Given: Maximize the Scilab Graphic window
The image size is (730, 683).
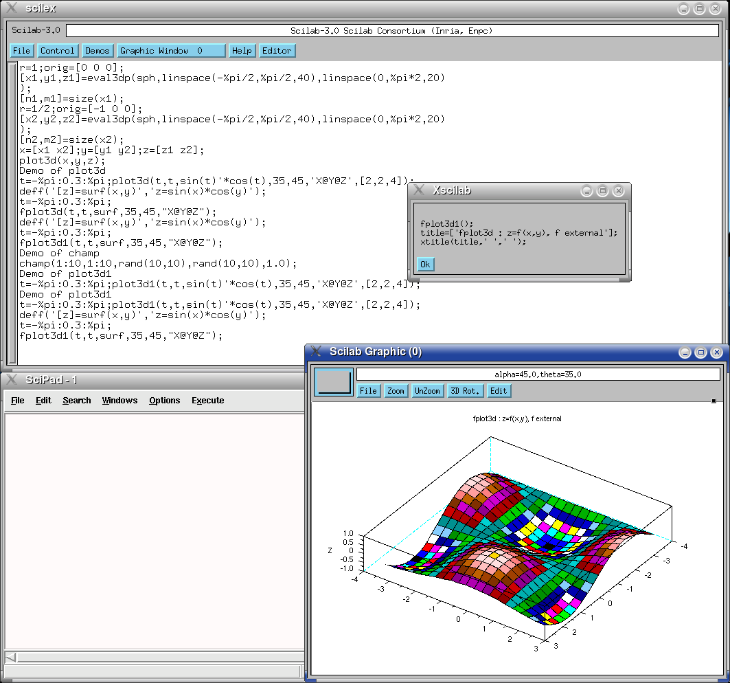Looking at the screenshot, I should [x=700, y=352].
